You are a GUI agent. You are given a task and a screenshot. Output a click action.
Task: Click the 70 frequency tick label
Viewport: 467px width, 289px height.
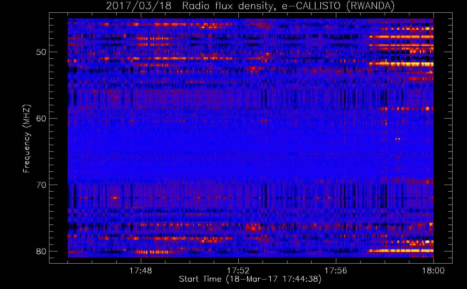(41, 185)
